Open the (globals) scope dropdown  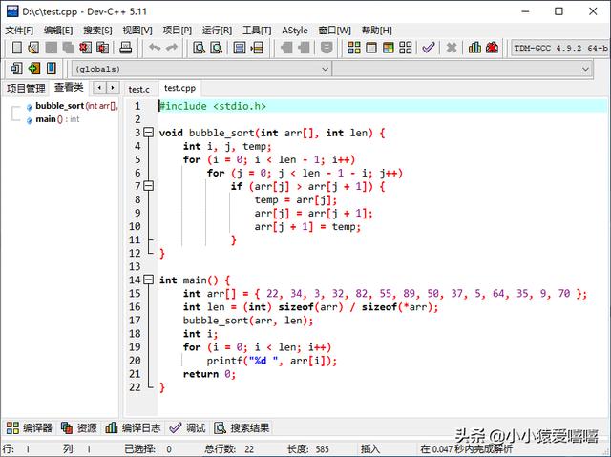[x=201, y=69]
